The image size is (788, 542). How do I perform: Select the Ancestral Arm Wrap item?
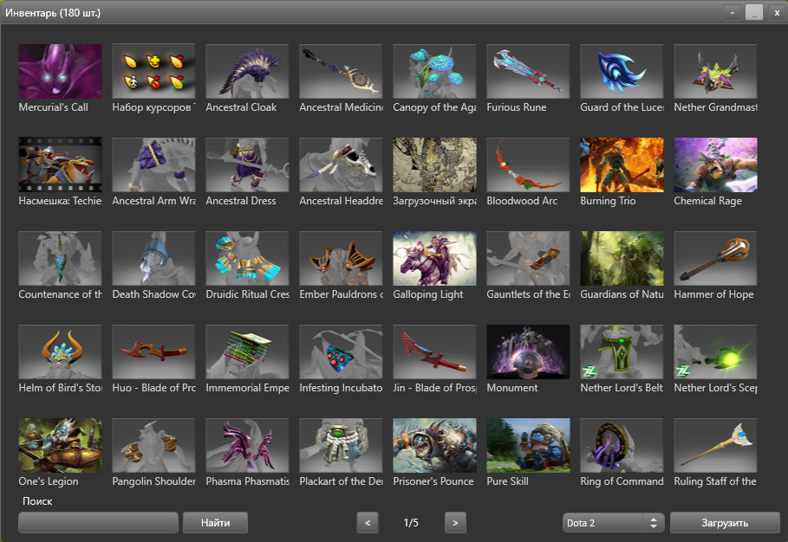[x=153, y=165]
